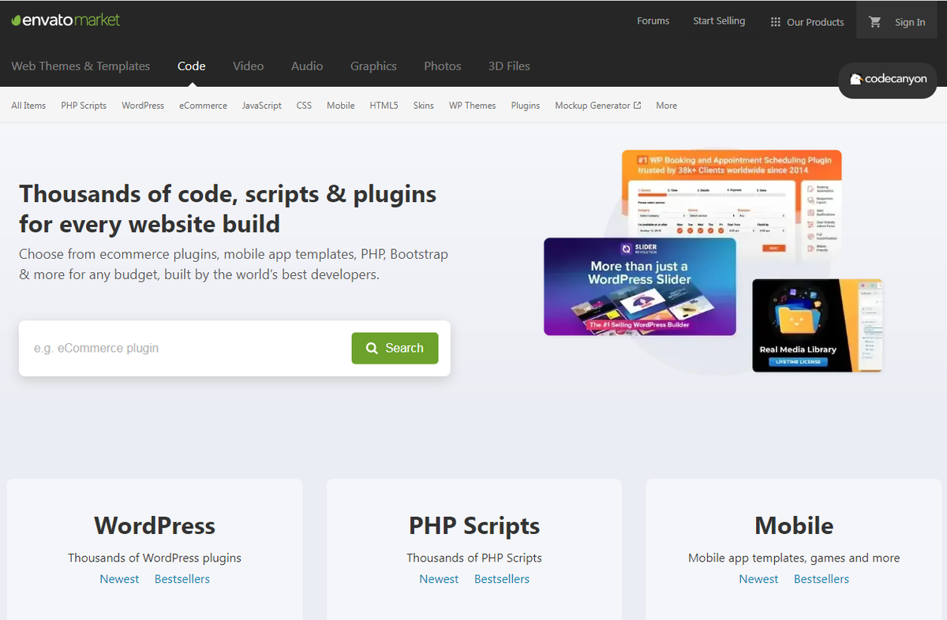
Task: Click 'Thousands of WordPress plugins' text
Action: tap(155, 558)
